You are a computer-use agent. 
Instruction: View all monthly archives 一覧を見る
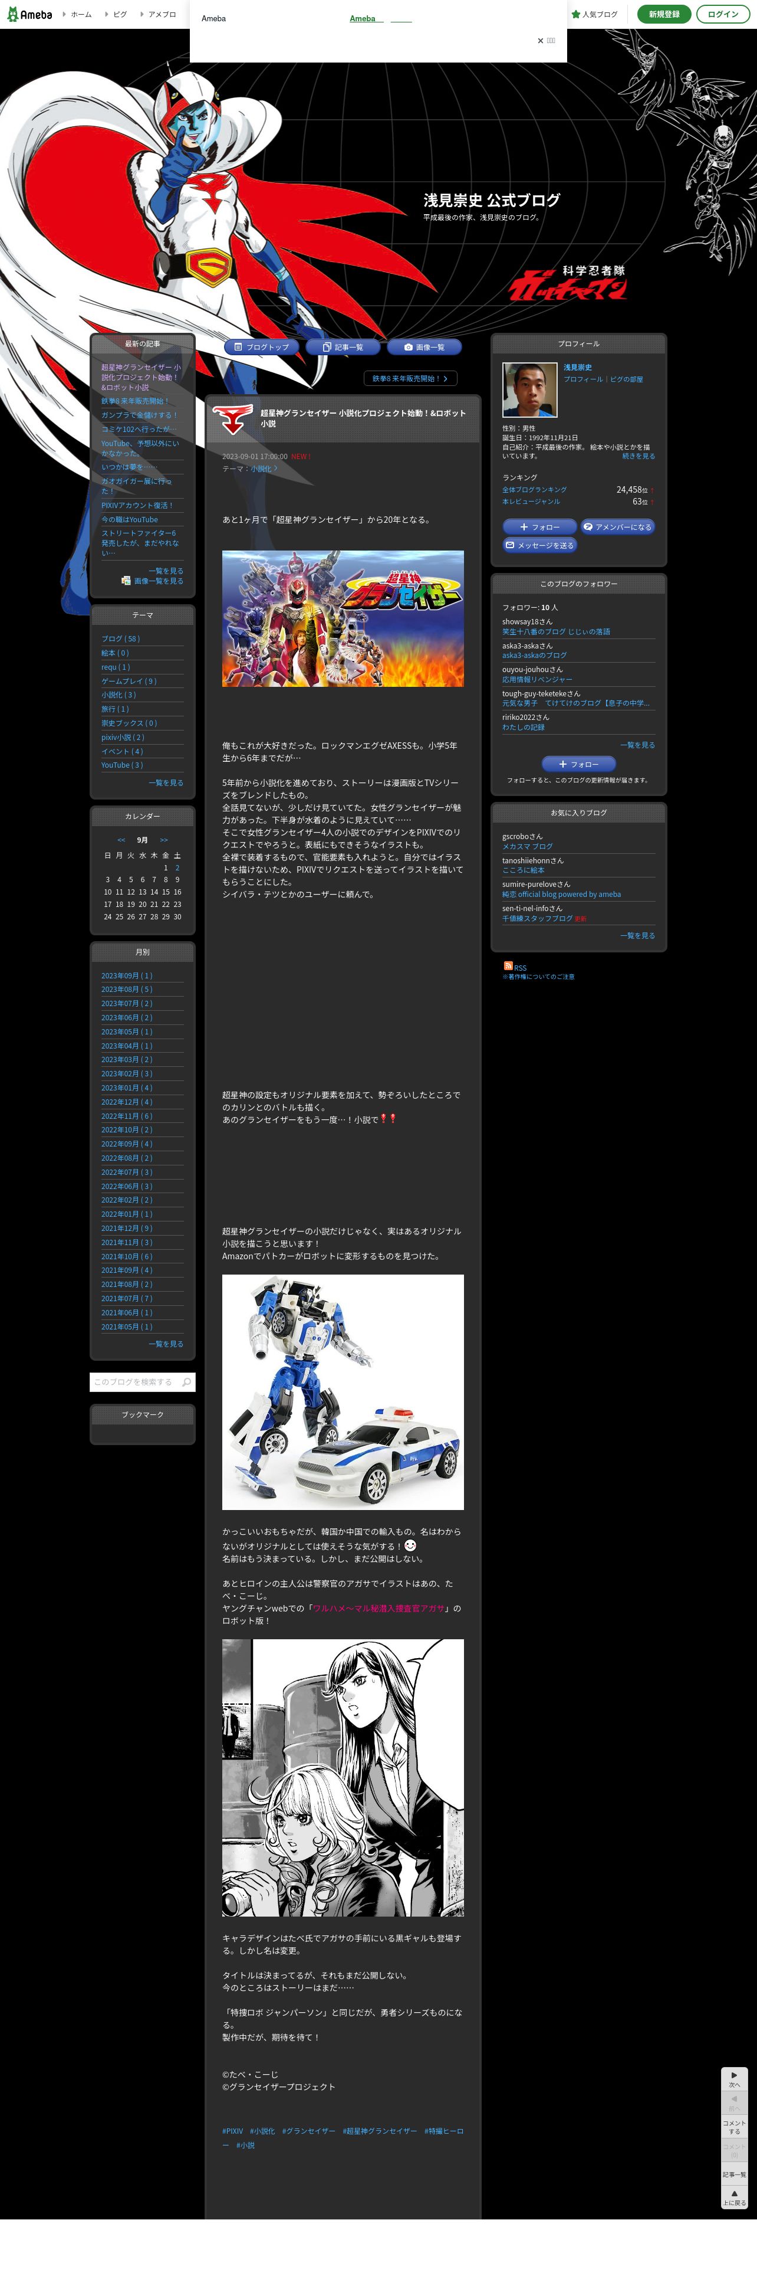point(166,1344)
